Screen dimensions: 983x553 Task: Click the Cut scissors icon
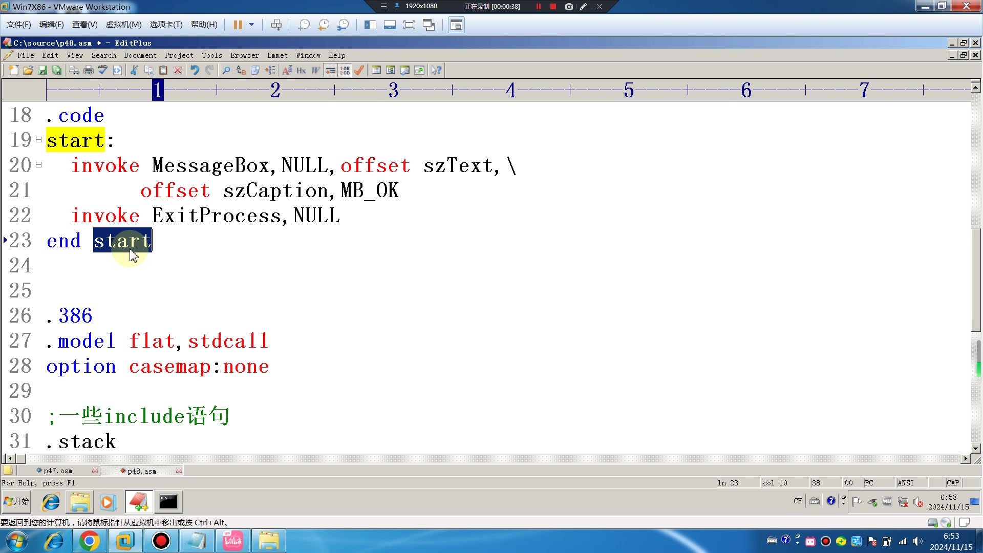click(x=134, y=71)
